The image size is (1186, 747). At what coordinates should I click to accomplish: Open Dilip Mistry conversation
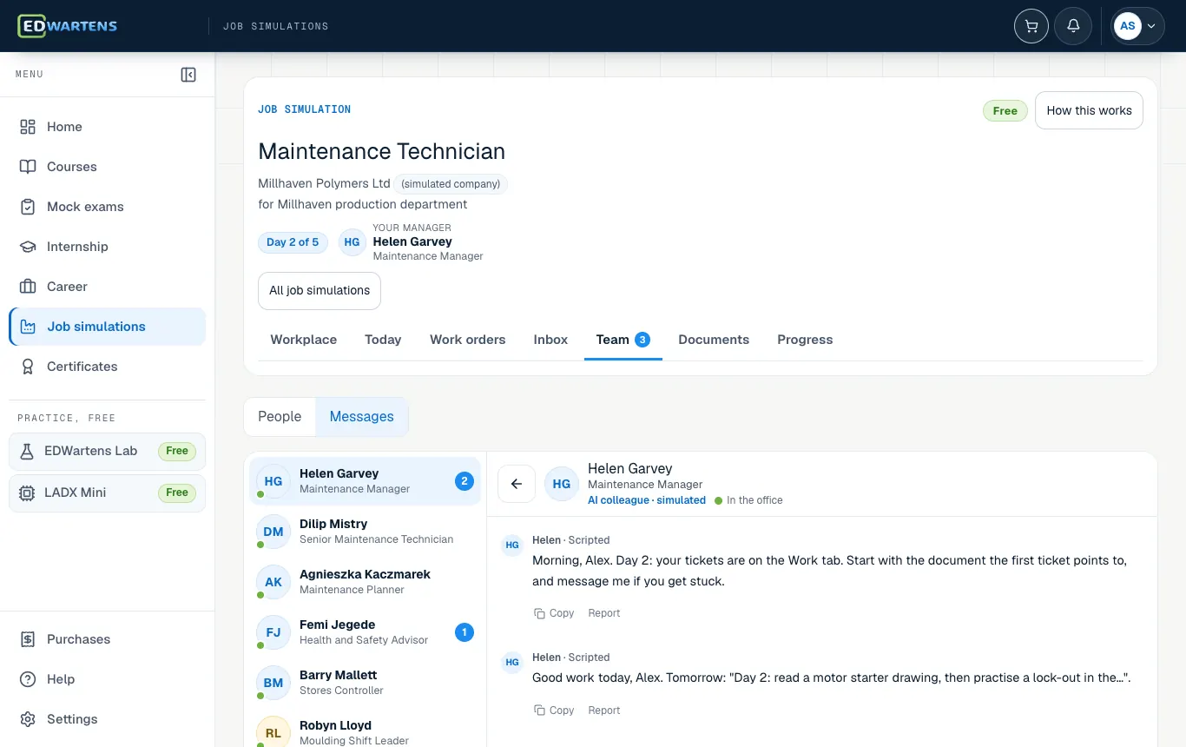(365, 532)
